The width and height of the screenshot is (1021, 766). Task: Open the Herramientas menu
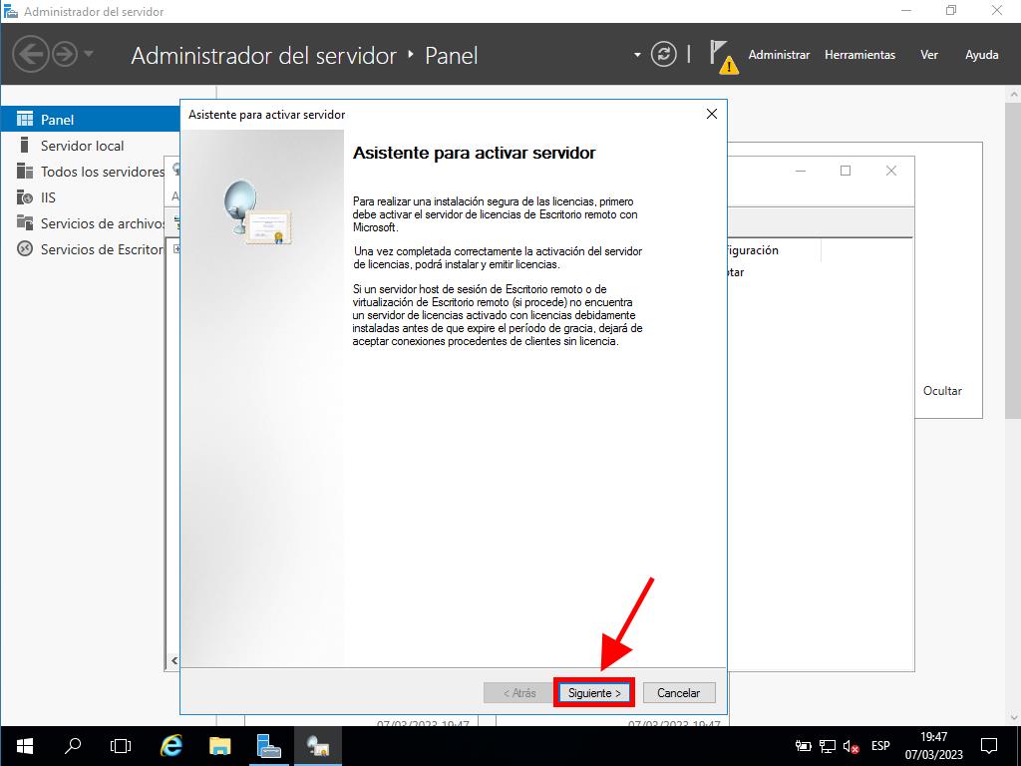click(x=859, y=55)
